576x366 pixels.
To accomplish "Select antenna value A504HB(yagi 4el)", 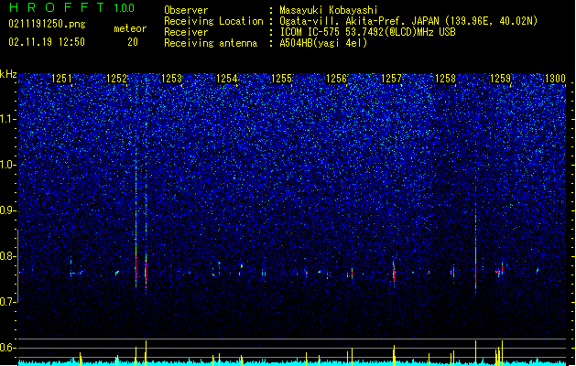I will point(323,43).
